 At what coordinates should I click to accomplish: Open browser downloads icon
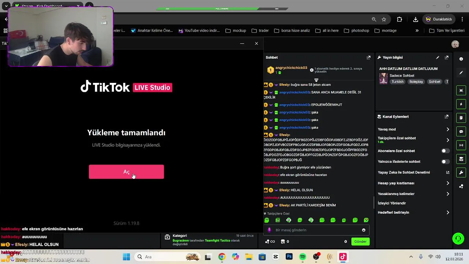[416, 19]
